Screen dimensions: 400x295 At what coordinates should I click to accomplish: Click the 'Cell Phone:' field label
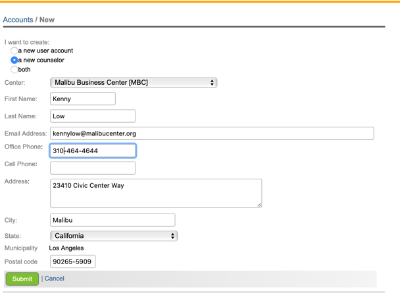21,164
